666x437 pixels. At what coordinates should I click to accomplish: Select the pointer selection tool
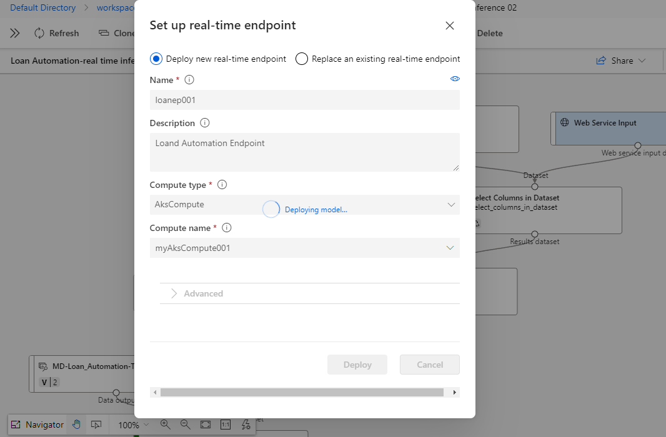tap(97, 425)
